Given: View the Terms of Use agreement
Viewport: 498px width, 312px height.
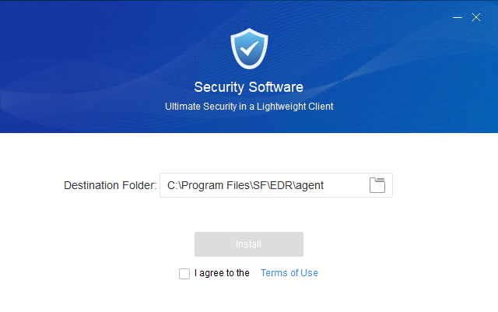Looking at the screenshot, I should tap(289, 273).
